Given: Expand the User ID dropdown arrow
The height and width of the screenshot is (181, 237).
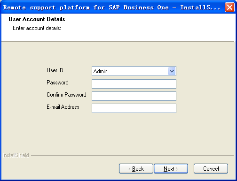Looking at the screenshot, I should [x=172, y=71].
